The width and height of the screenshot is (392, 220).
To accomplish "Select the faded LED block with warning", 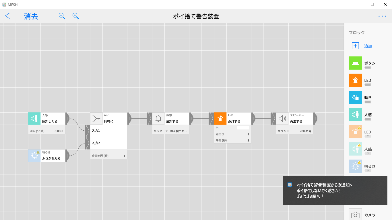I will [x=355, y=132].
